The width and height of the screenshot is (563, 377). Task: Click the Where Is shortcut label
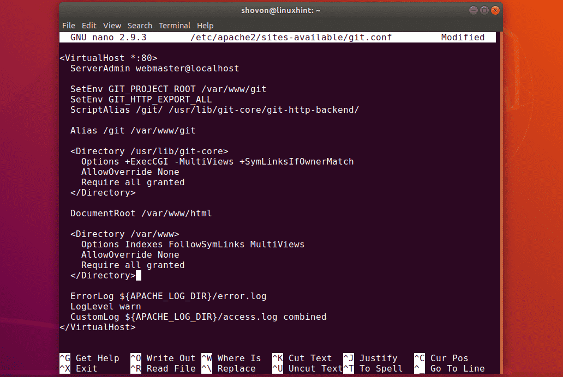coord(239,358)
